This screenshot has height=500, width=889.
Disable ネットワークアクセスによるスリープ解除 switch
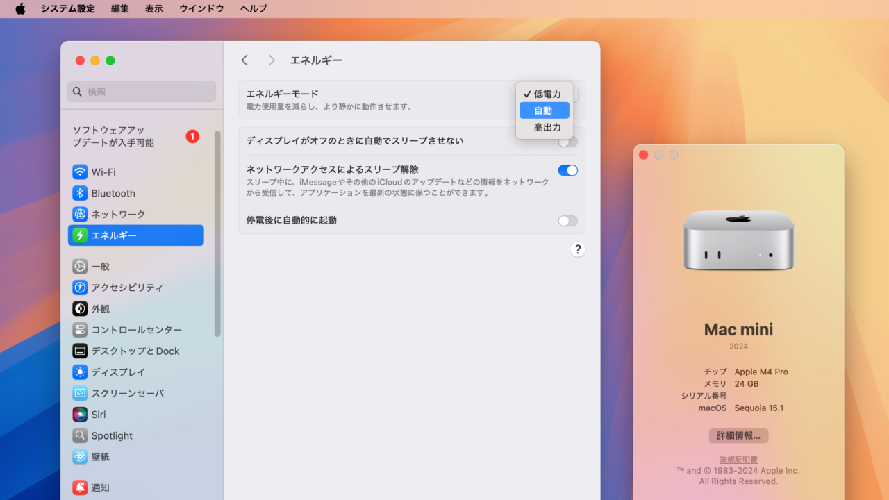(567, 170)
